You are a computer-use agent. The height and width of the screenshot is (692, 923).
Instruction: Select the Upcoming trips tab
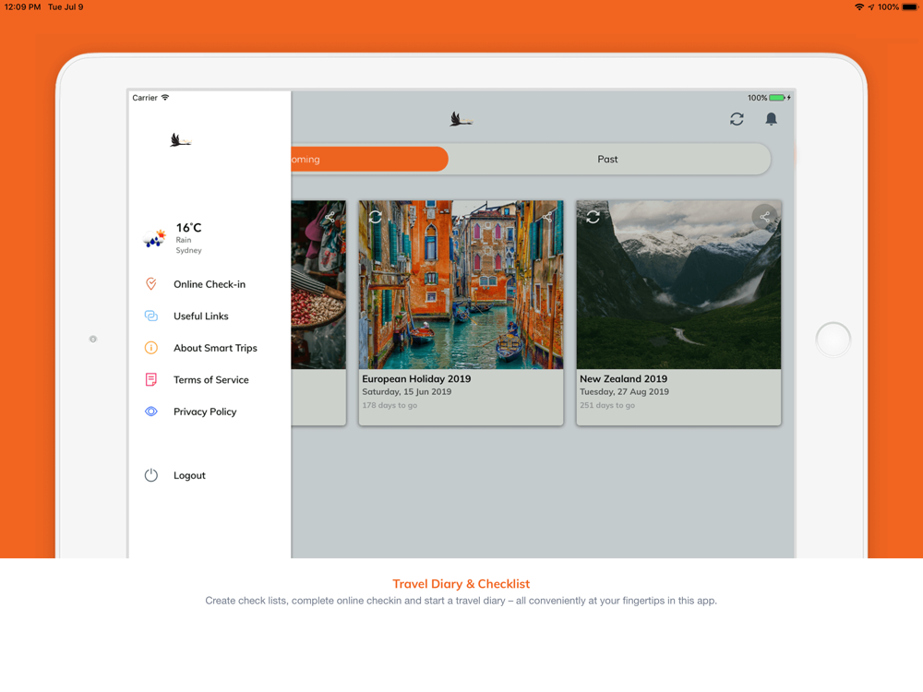point(369,159)
